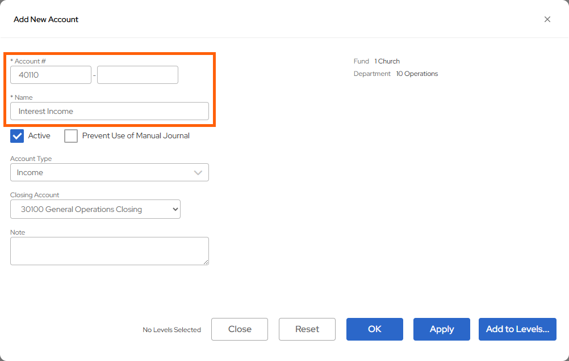Select the Account # input field
Image resolution: width=569 pixels, height=361 pixels.
(51, 74)
